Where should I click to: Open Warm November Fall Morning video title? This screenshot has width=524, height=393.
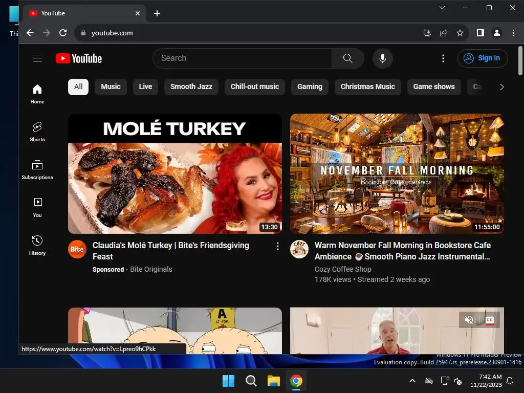coord(402,251)
